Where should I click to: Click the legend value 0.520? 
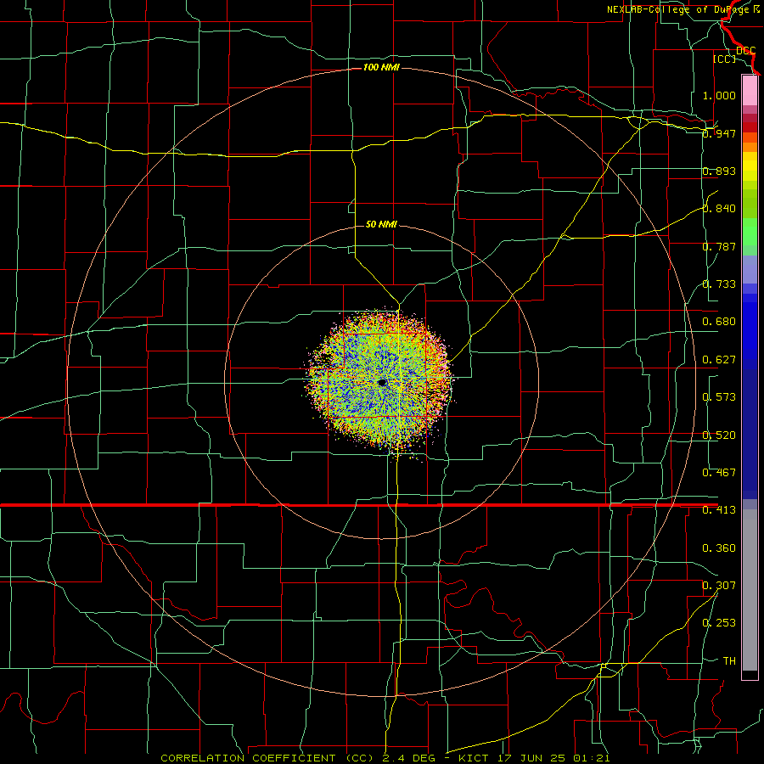tap(719, 435)
